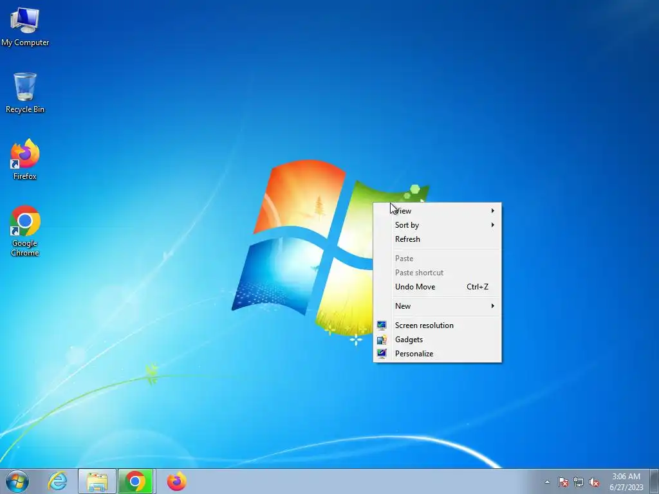Select the Firefox desktop shortcut
Screen dimensions: 659x494
[x=25, y=160]
